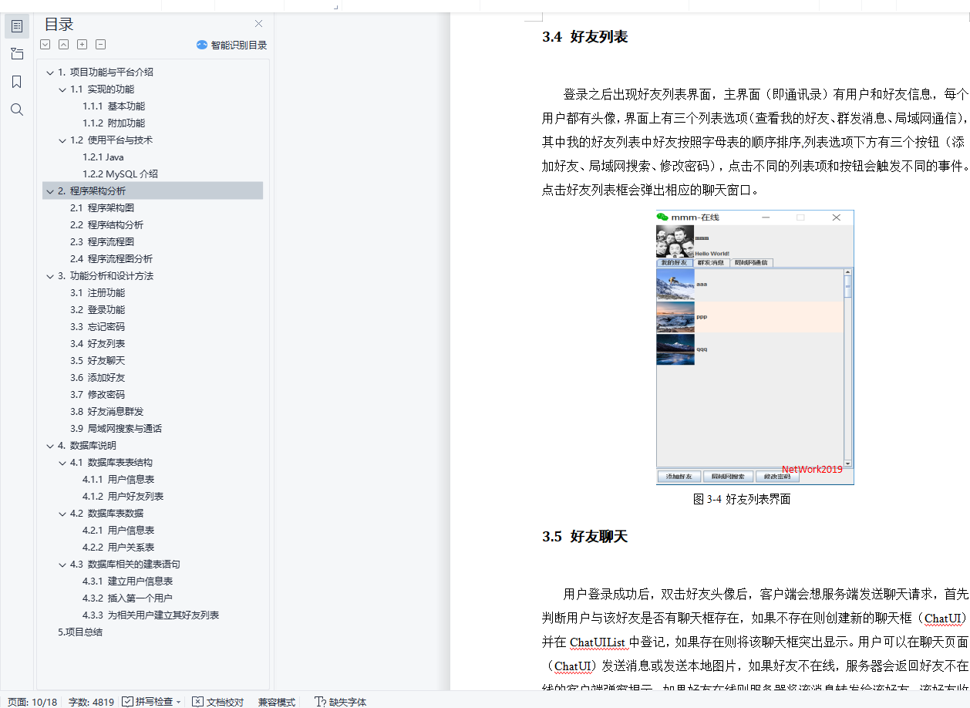This screenshot has width=970, height=708.
Task: Select the 图 3-4 好友列表界面 screenshot image
Action: point(755,347)
